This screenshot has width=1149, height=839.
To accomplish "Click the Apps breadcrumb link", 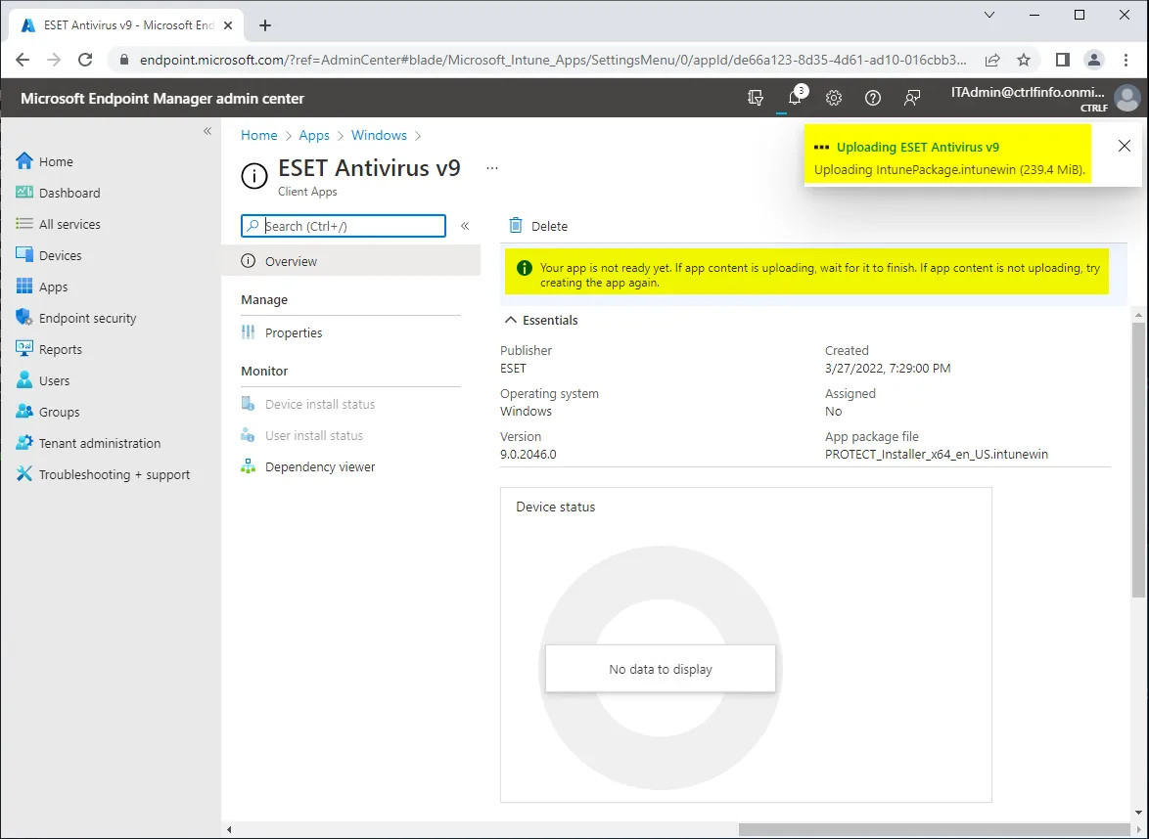I will (314, 136).
